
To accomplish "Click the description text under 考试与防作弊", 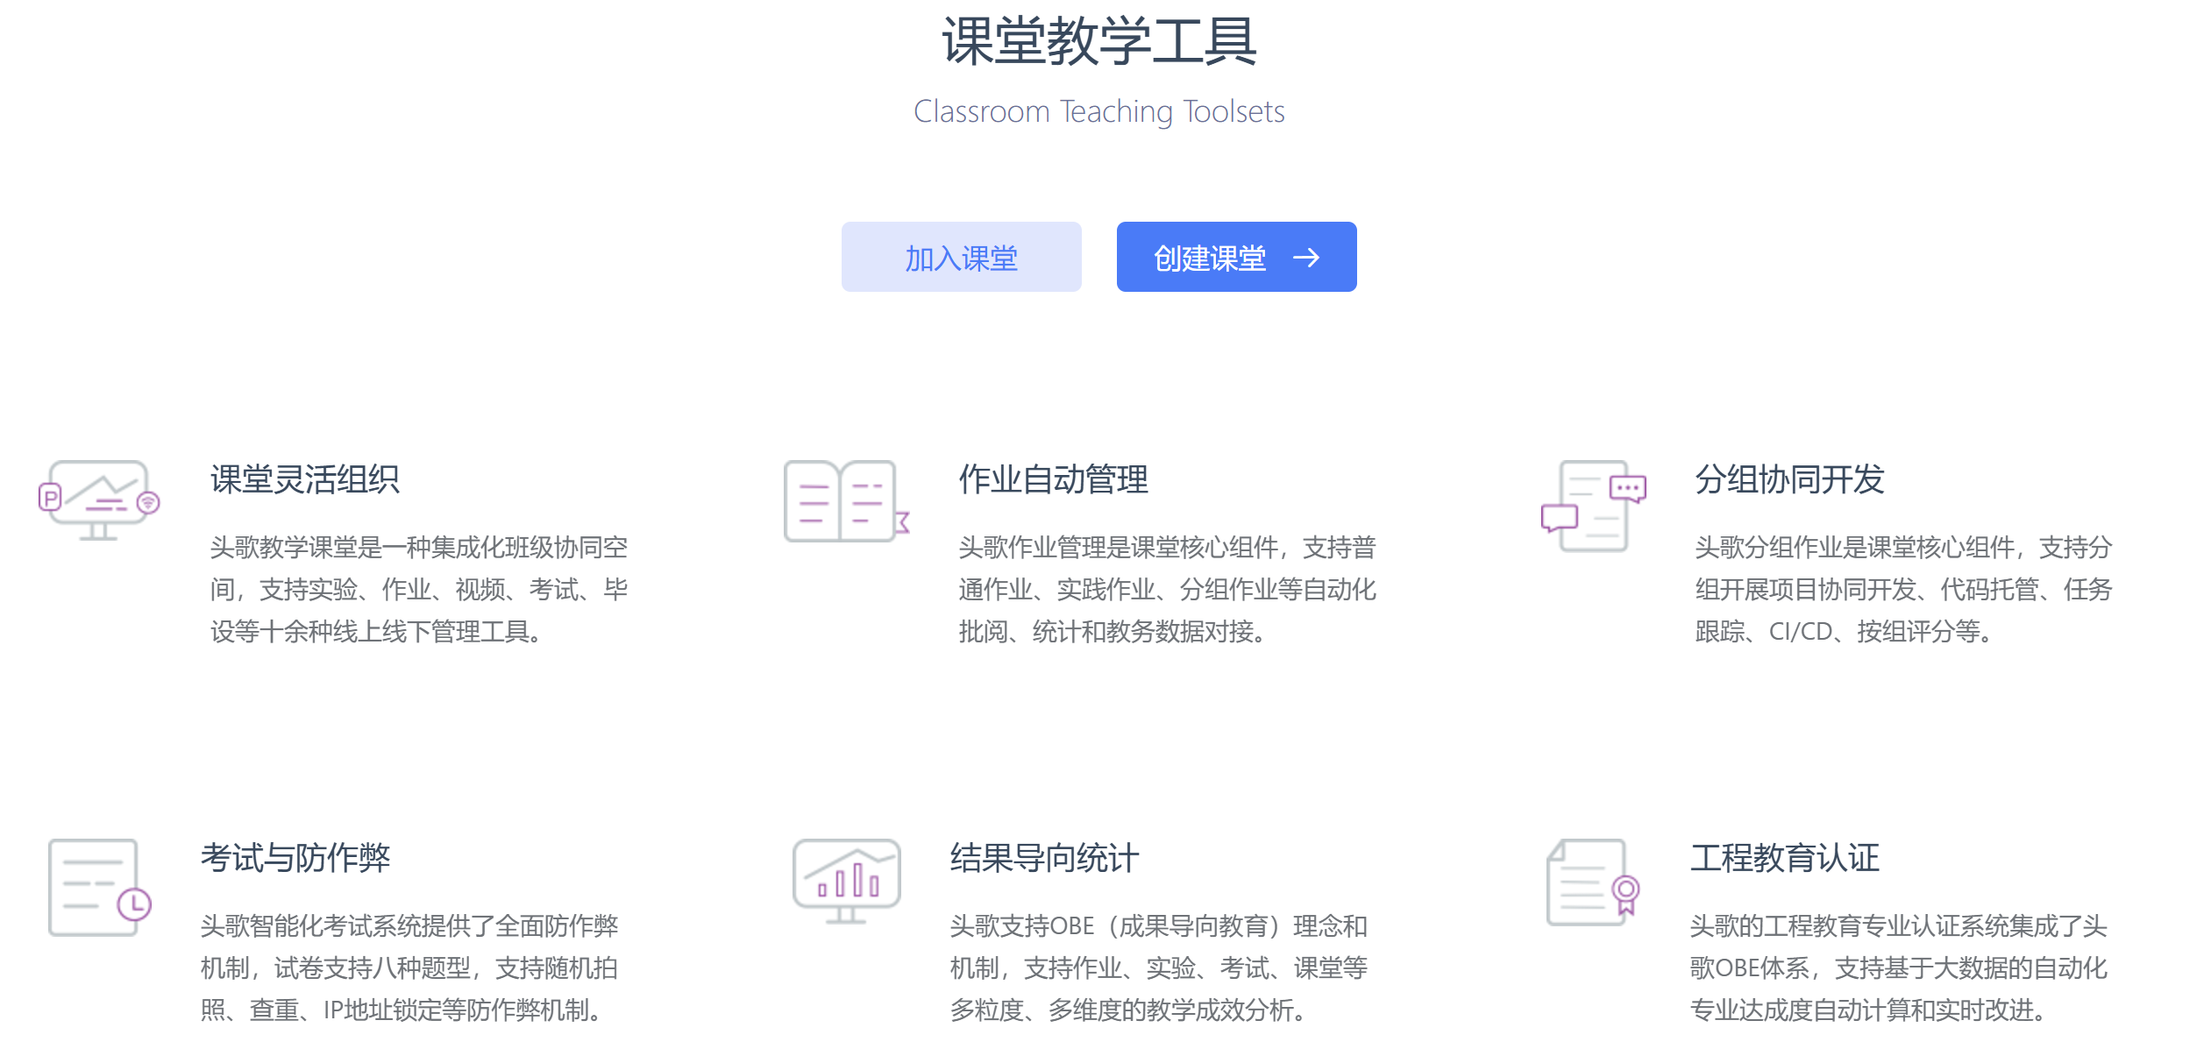I will (409, 967).
